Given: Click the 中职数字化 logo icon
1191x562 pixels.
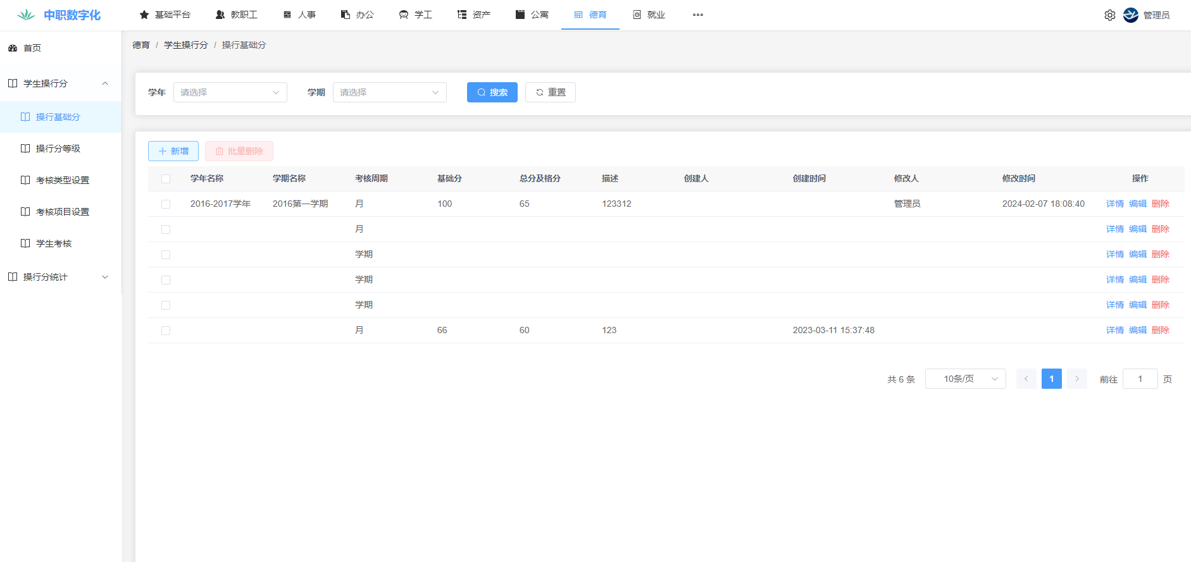Looking at the screenshot, I should [x=26, y=15].
